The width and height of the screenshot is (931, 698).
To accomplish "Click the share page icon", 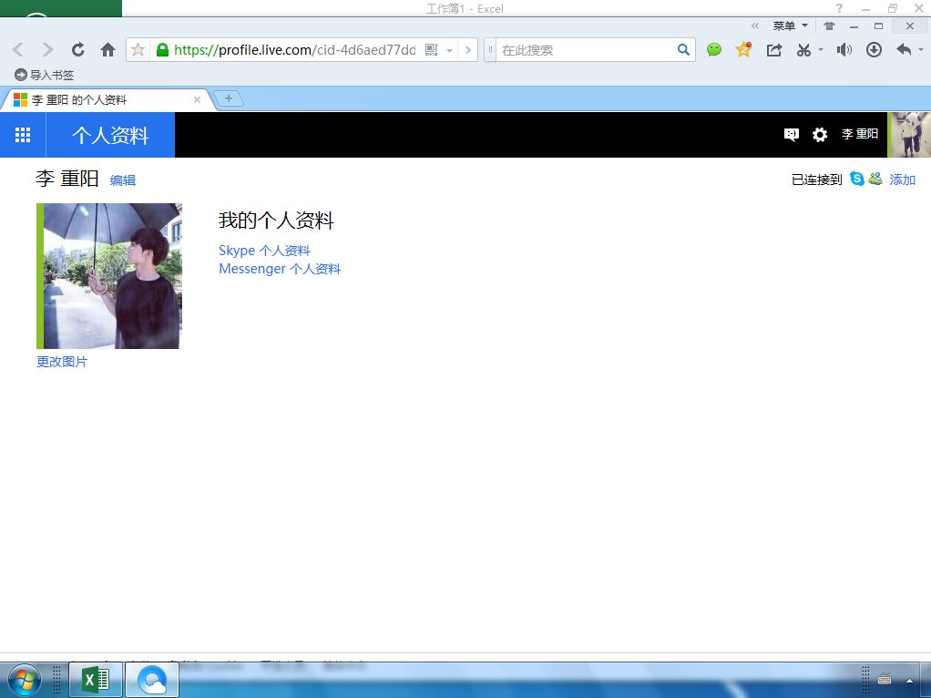I will [x=773, y=50].
